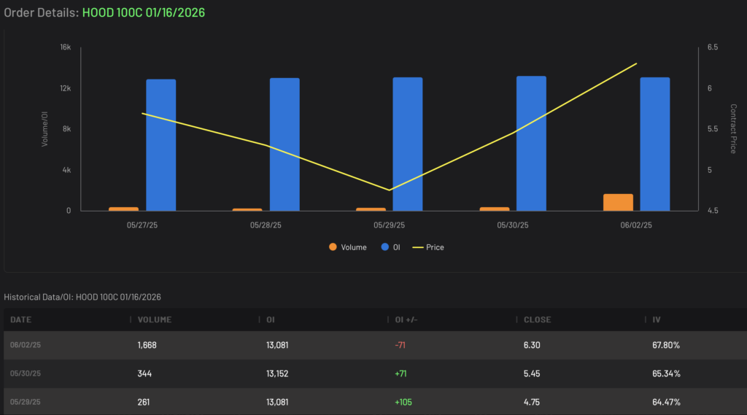This screenshot has width=747, height=415.
Task: Click the 05/27/25 x-axis label
Action: [x=142, y=225]
